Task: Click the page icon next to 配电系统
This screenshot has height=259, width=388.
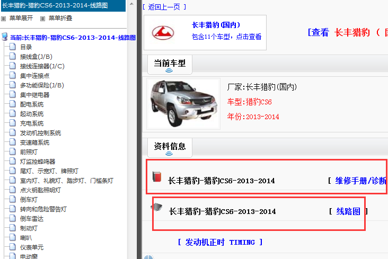Action: (13, 104)
